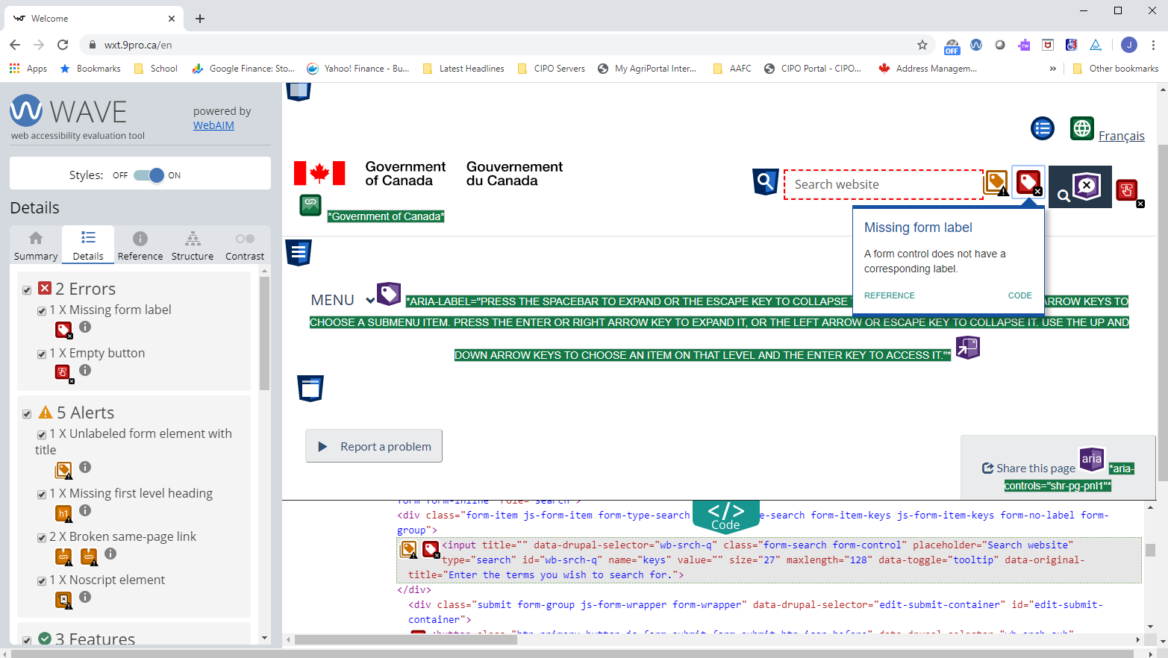Reload the page in Chrome
This screenshot has width=1168, height=658.
[63, 45]
